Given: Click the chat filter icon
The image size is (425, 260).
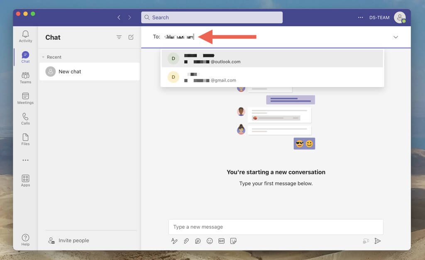Looking at the screenshot, I should (119, 37).
